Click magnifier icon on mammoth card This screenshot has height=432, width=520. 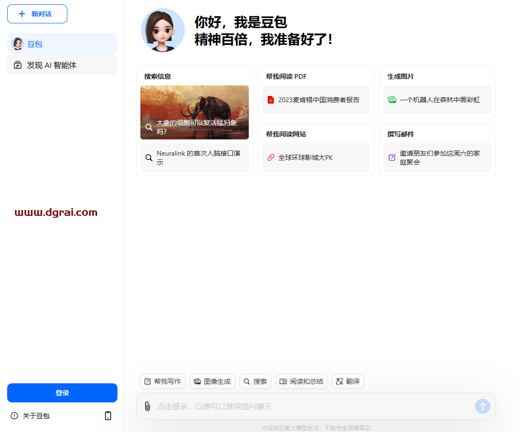(x=149, y=127)
